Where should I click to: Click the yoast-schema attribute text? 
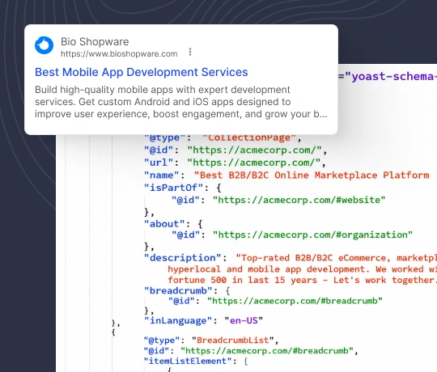click(391, 76)
